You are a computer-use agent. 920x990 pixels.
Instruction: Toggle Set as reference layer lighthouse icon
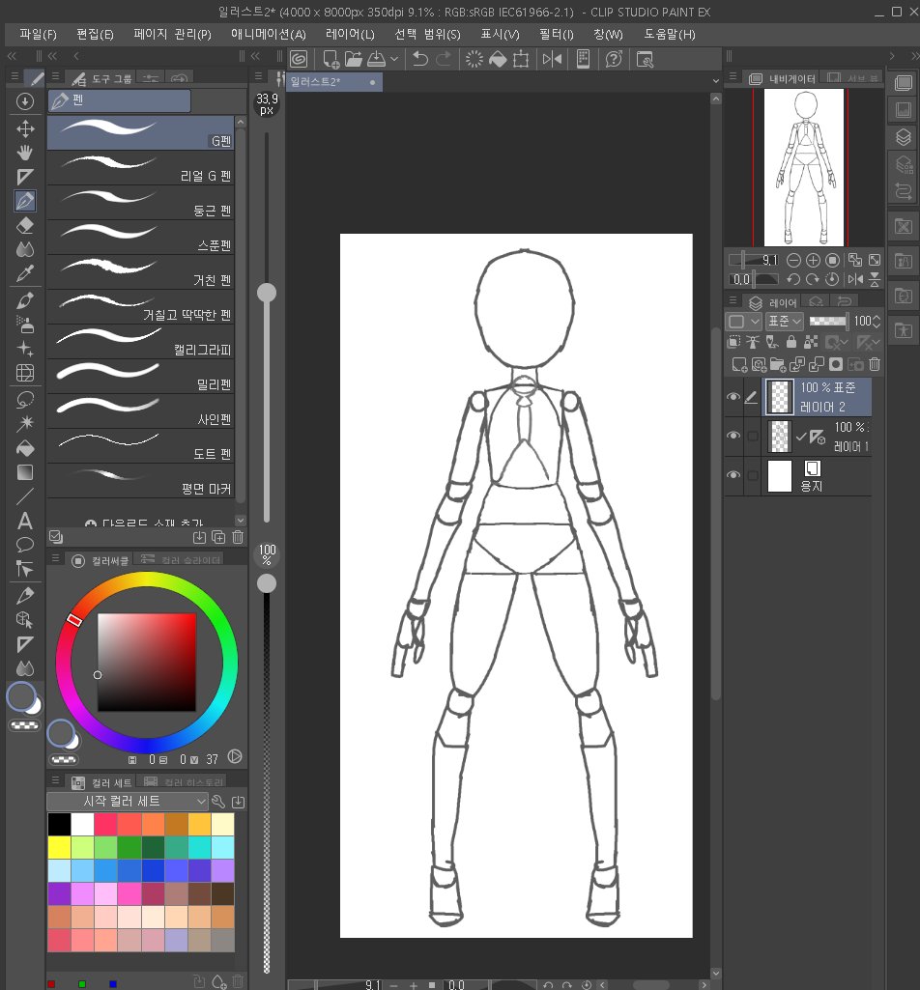click(x=753, y=342)
